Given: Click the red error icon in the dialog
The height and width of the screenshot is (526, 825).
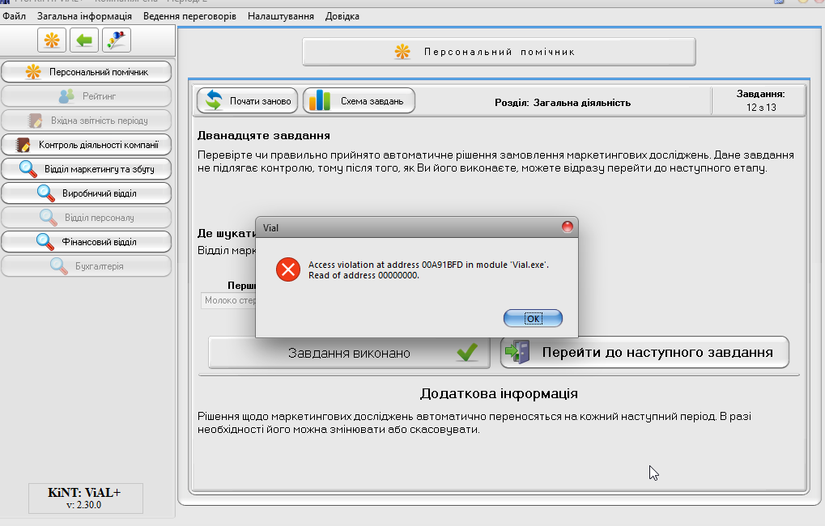Looking at the screenshot, I should (288, 269).
